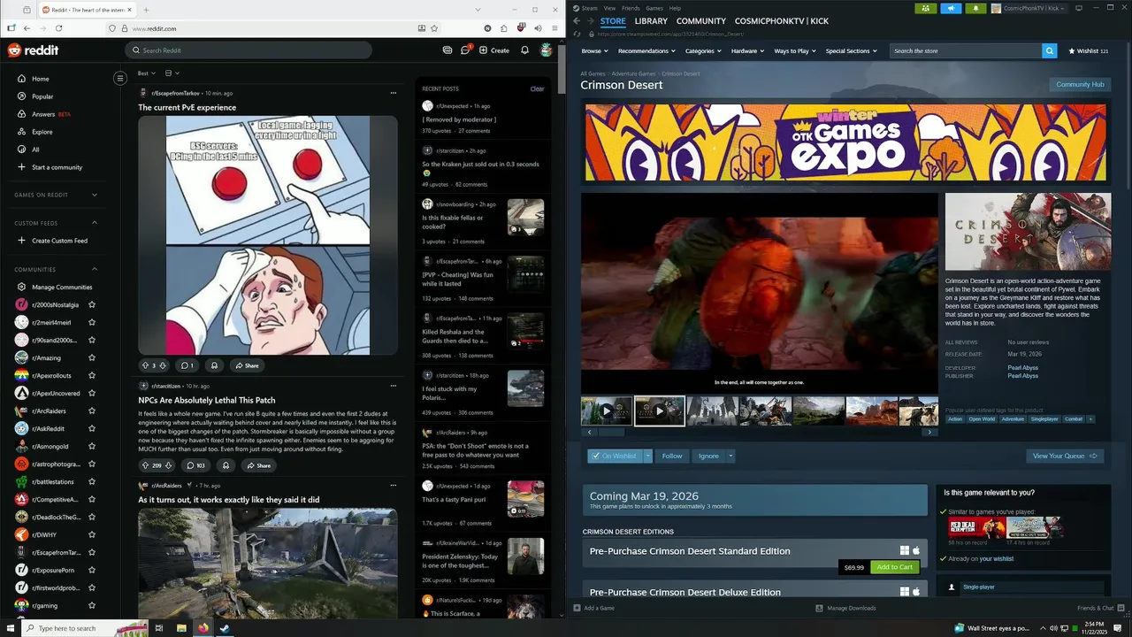Open a new Firefox tab
1132x637 pixels.
point(147,10)
